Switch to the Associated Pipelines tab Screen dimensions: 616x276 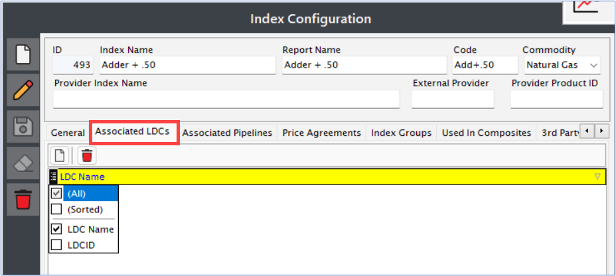point(227,133)
